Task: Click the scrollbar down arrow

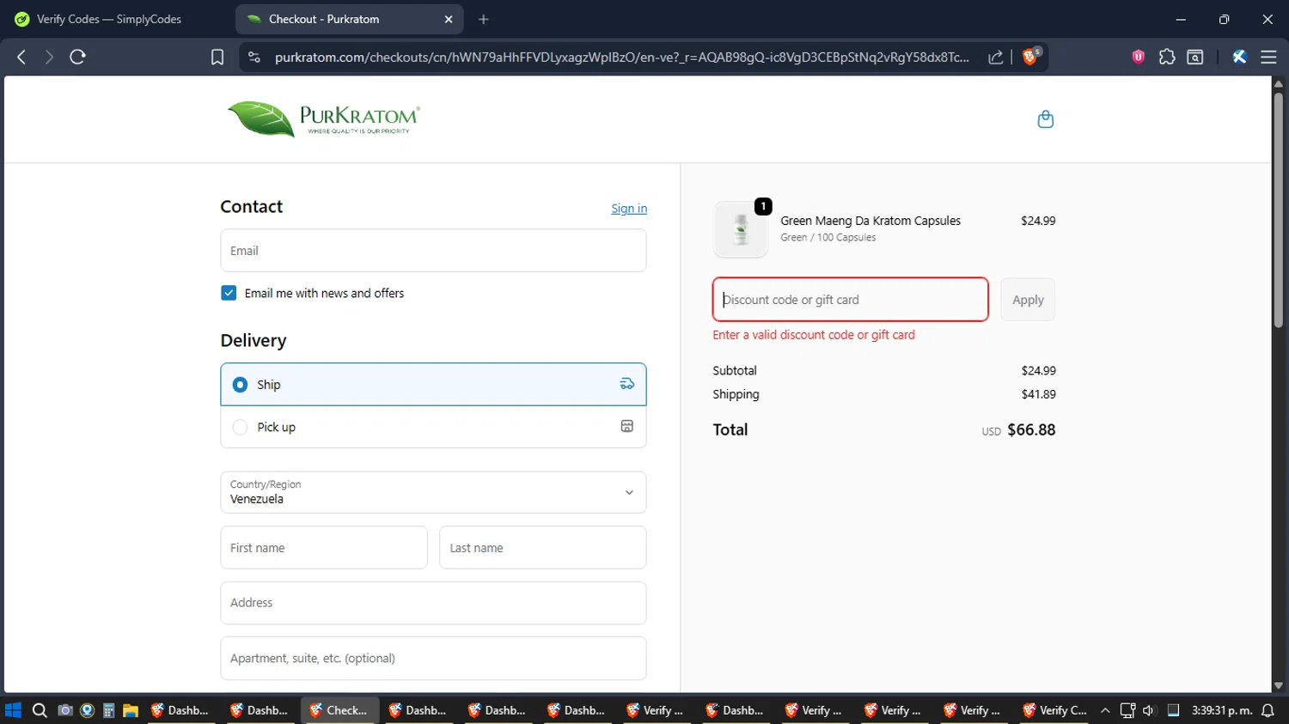Action: (x=1278, y=685)
